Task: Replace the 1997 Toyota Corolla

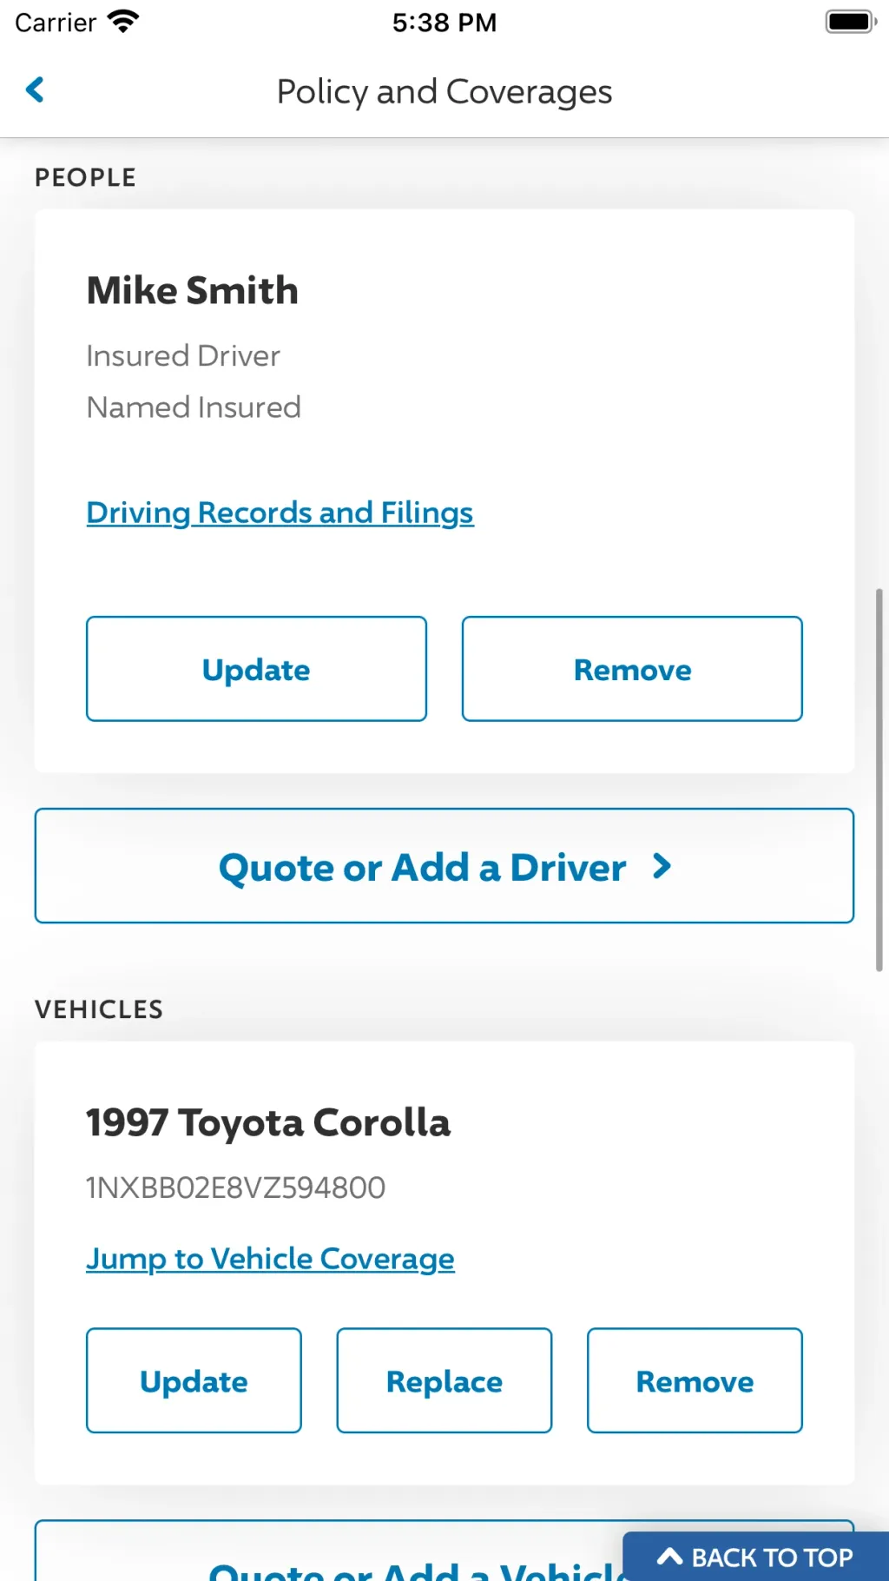Action: [x=444, y=1380]
